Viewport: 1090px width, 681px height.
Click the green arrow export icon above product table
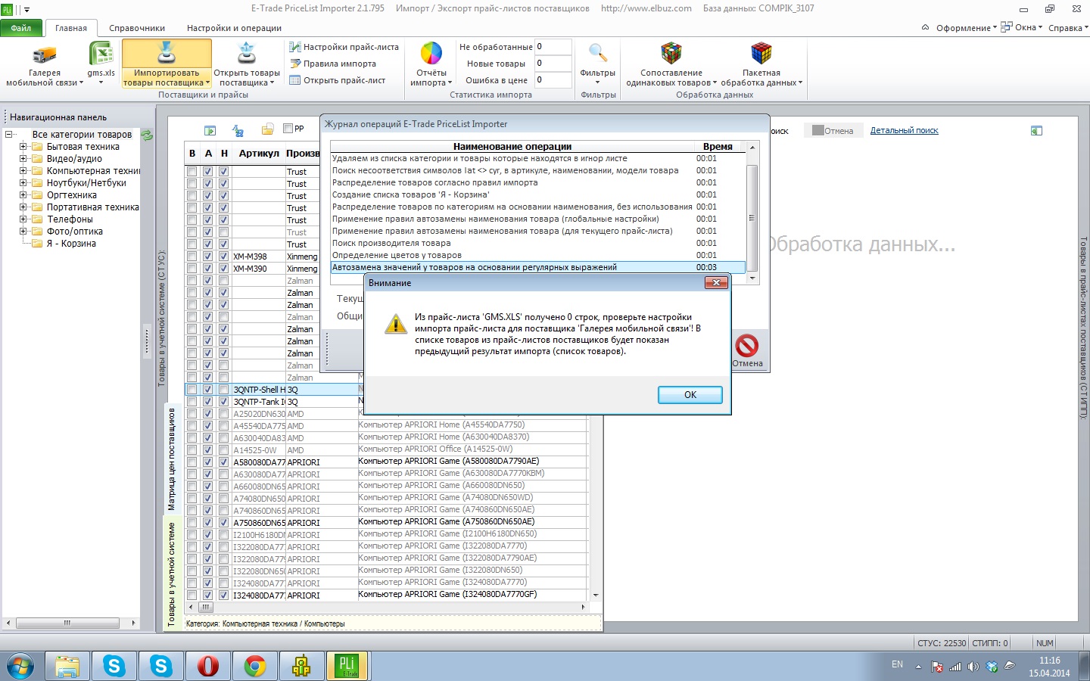tap(210, 130)
